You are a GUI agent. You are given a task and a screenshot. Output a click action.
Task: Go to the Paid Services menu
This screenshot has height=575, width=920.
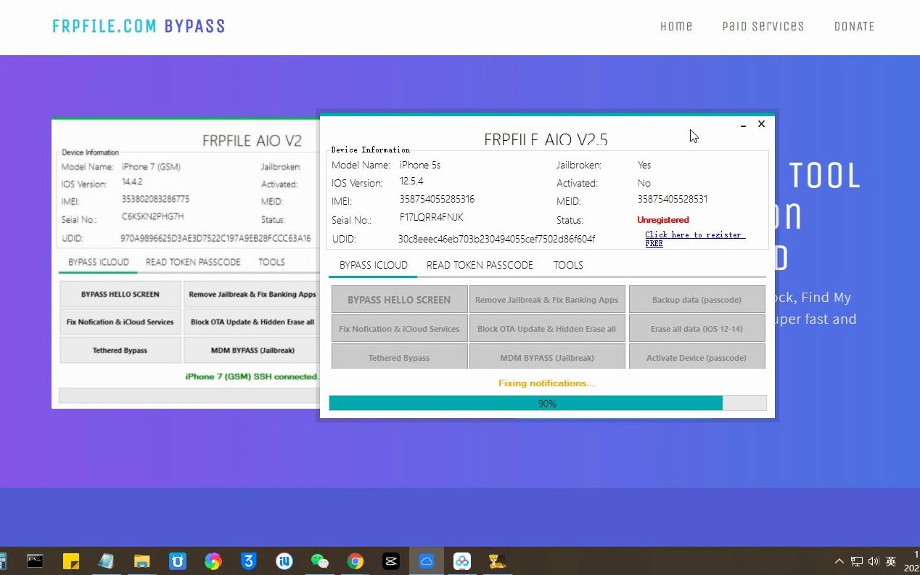[763, 26]
